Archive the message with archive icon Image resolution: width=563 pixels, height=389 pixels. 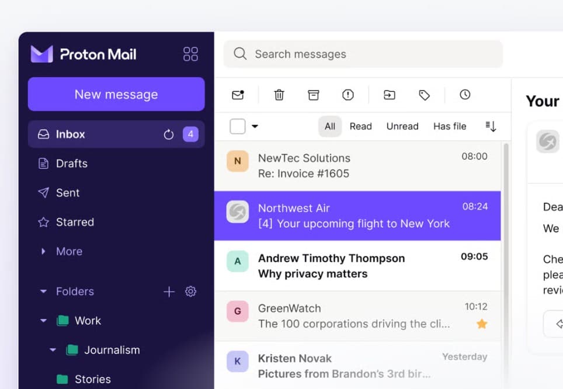(314, 95)
